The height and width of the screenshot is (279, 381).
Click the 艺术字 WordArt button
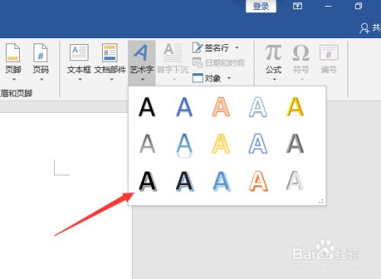[142, 63]
